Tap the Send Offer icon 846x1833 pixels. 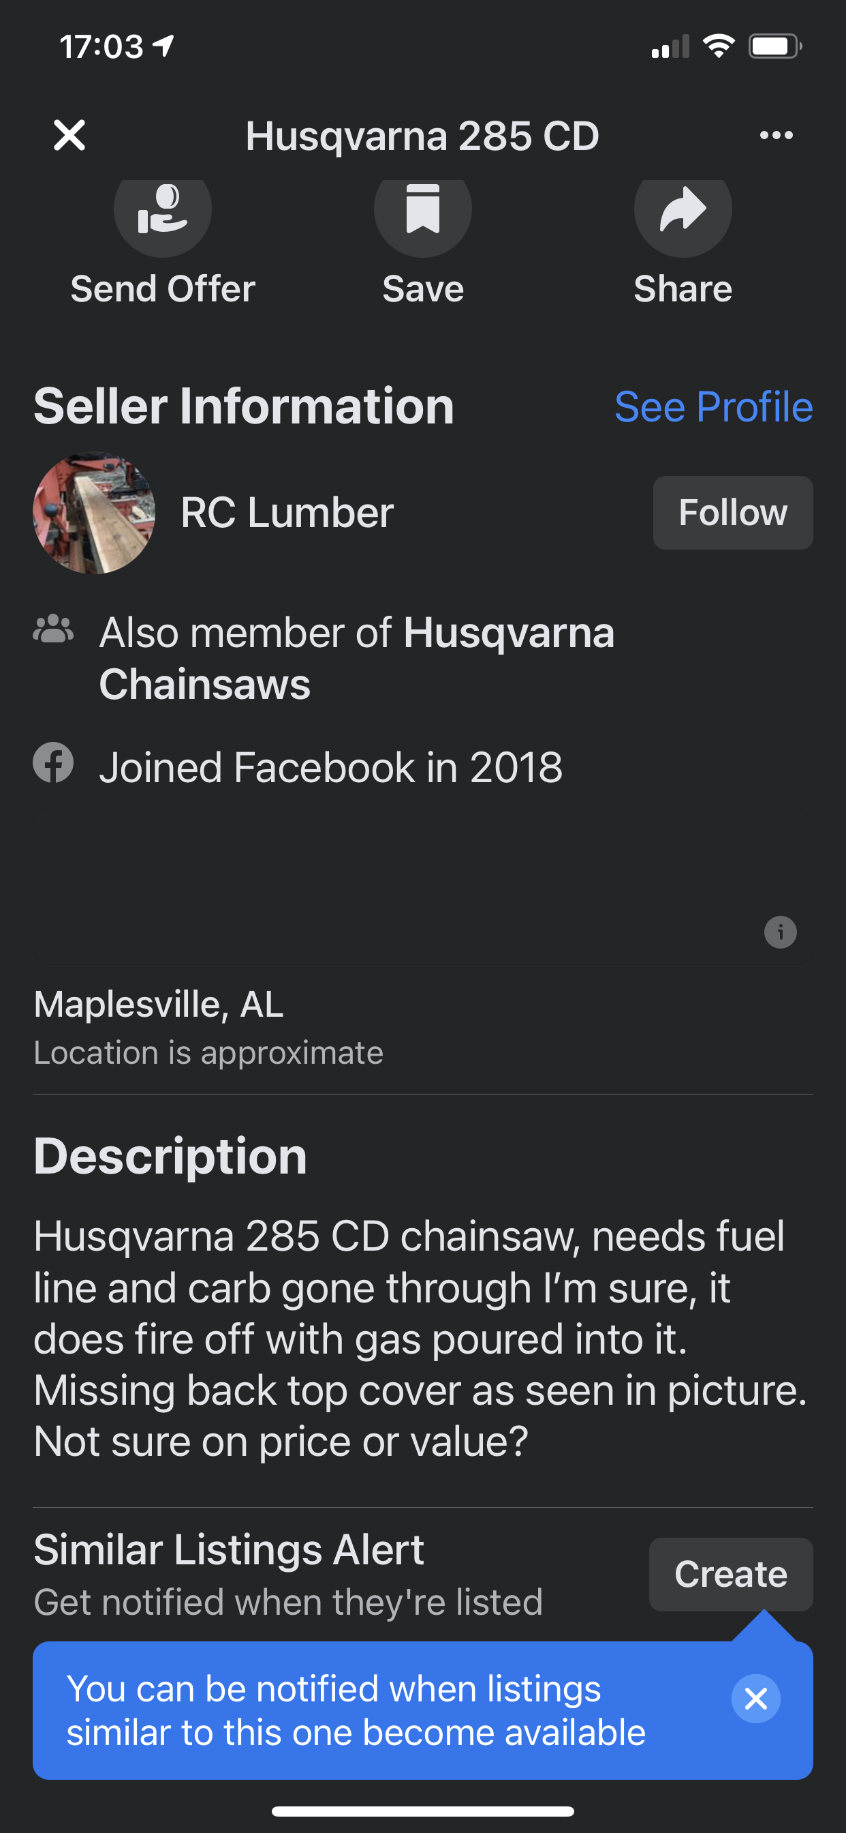click(x=163, y=211)
